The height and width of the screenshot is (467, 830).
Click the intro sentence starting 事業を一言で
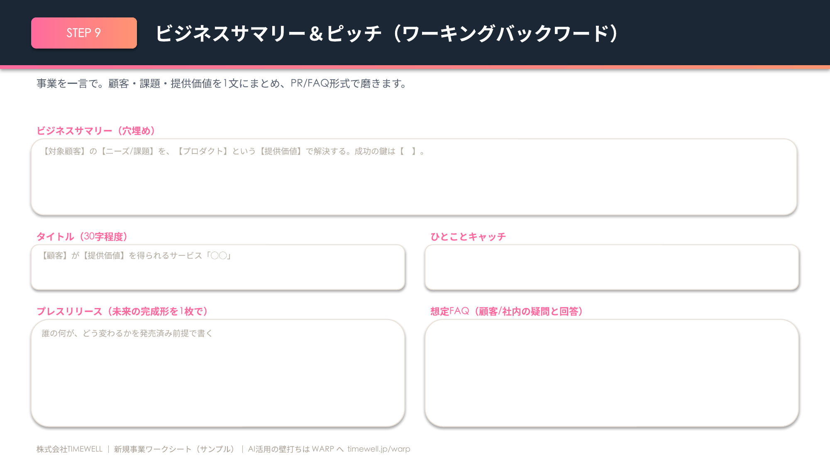point(222,83)
